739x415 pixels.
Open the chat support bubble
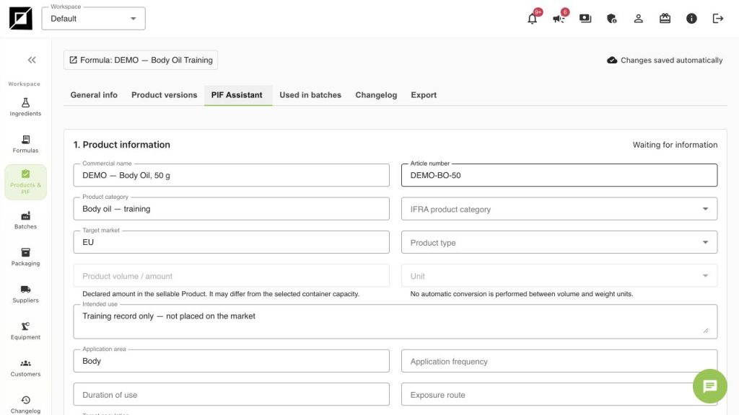tap(710, 386)
